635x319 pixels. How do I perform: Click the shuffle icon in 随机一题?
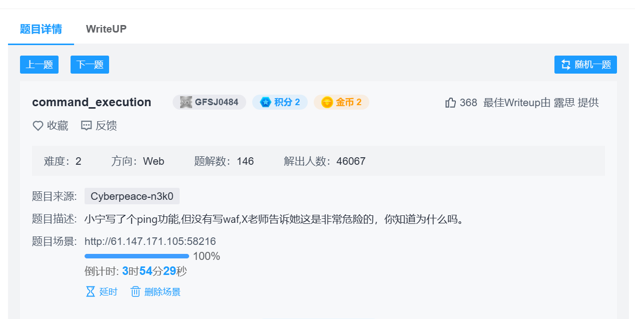(566, 65)
